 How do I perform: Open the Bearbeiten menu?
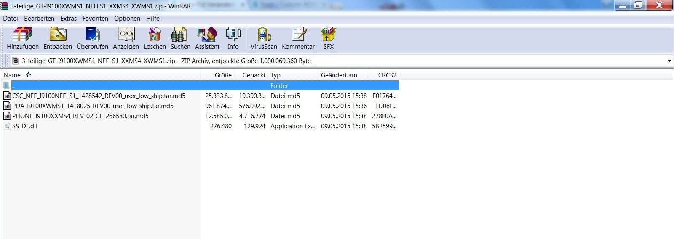(39, 19)
